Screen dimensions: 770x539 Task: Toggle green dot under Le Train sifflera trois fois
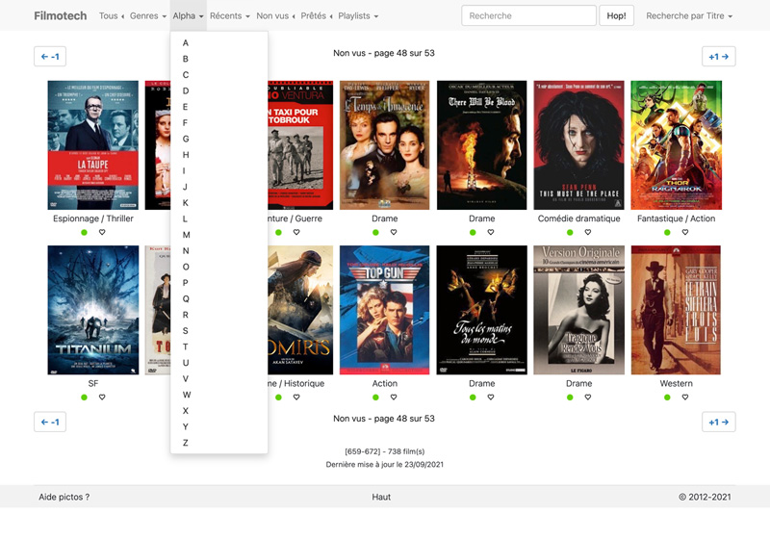click(x=667, y=398)
